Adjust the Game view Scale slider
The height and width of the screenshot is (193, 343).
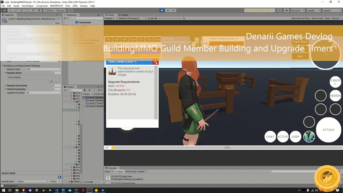[156, 18]
